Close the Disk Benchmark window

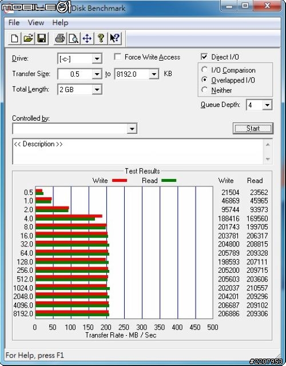(267, 6)
